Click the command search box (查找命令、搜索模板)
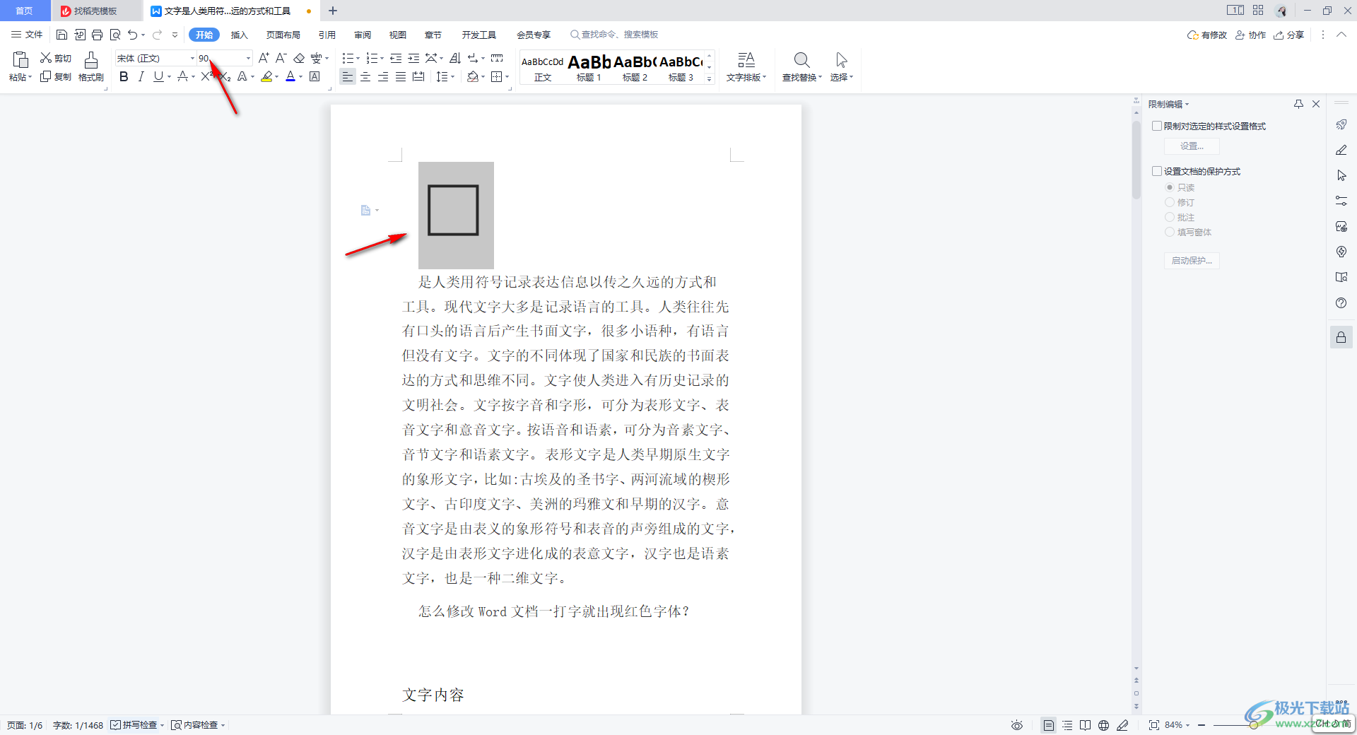The height and width of the screenshot is (735, 1357). pyautogui.click(x=614, y=35)
